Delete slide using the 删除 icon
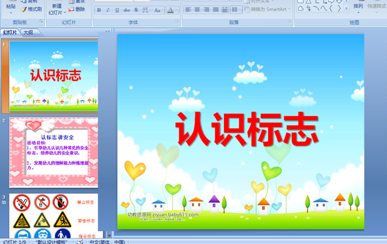 [76, 9]
